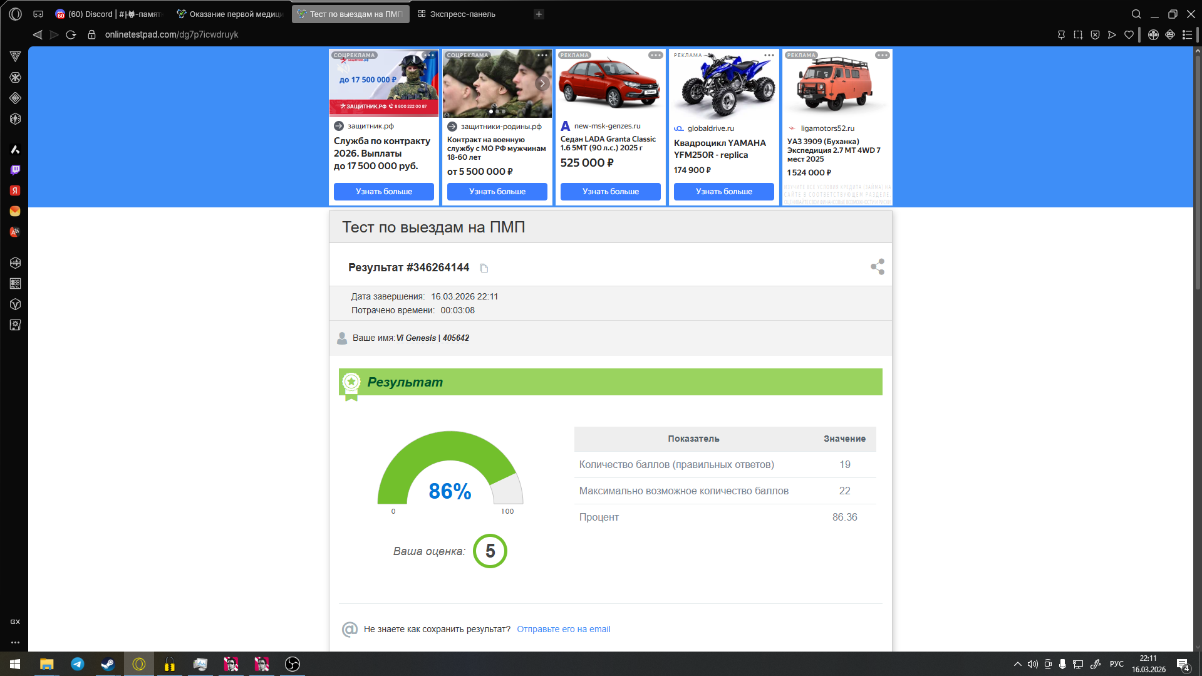Launch Steam from the taskbar

[108, 664]
